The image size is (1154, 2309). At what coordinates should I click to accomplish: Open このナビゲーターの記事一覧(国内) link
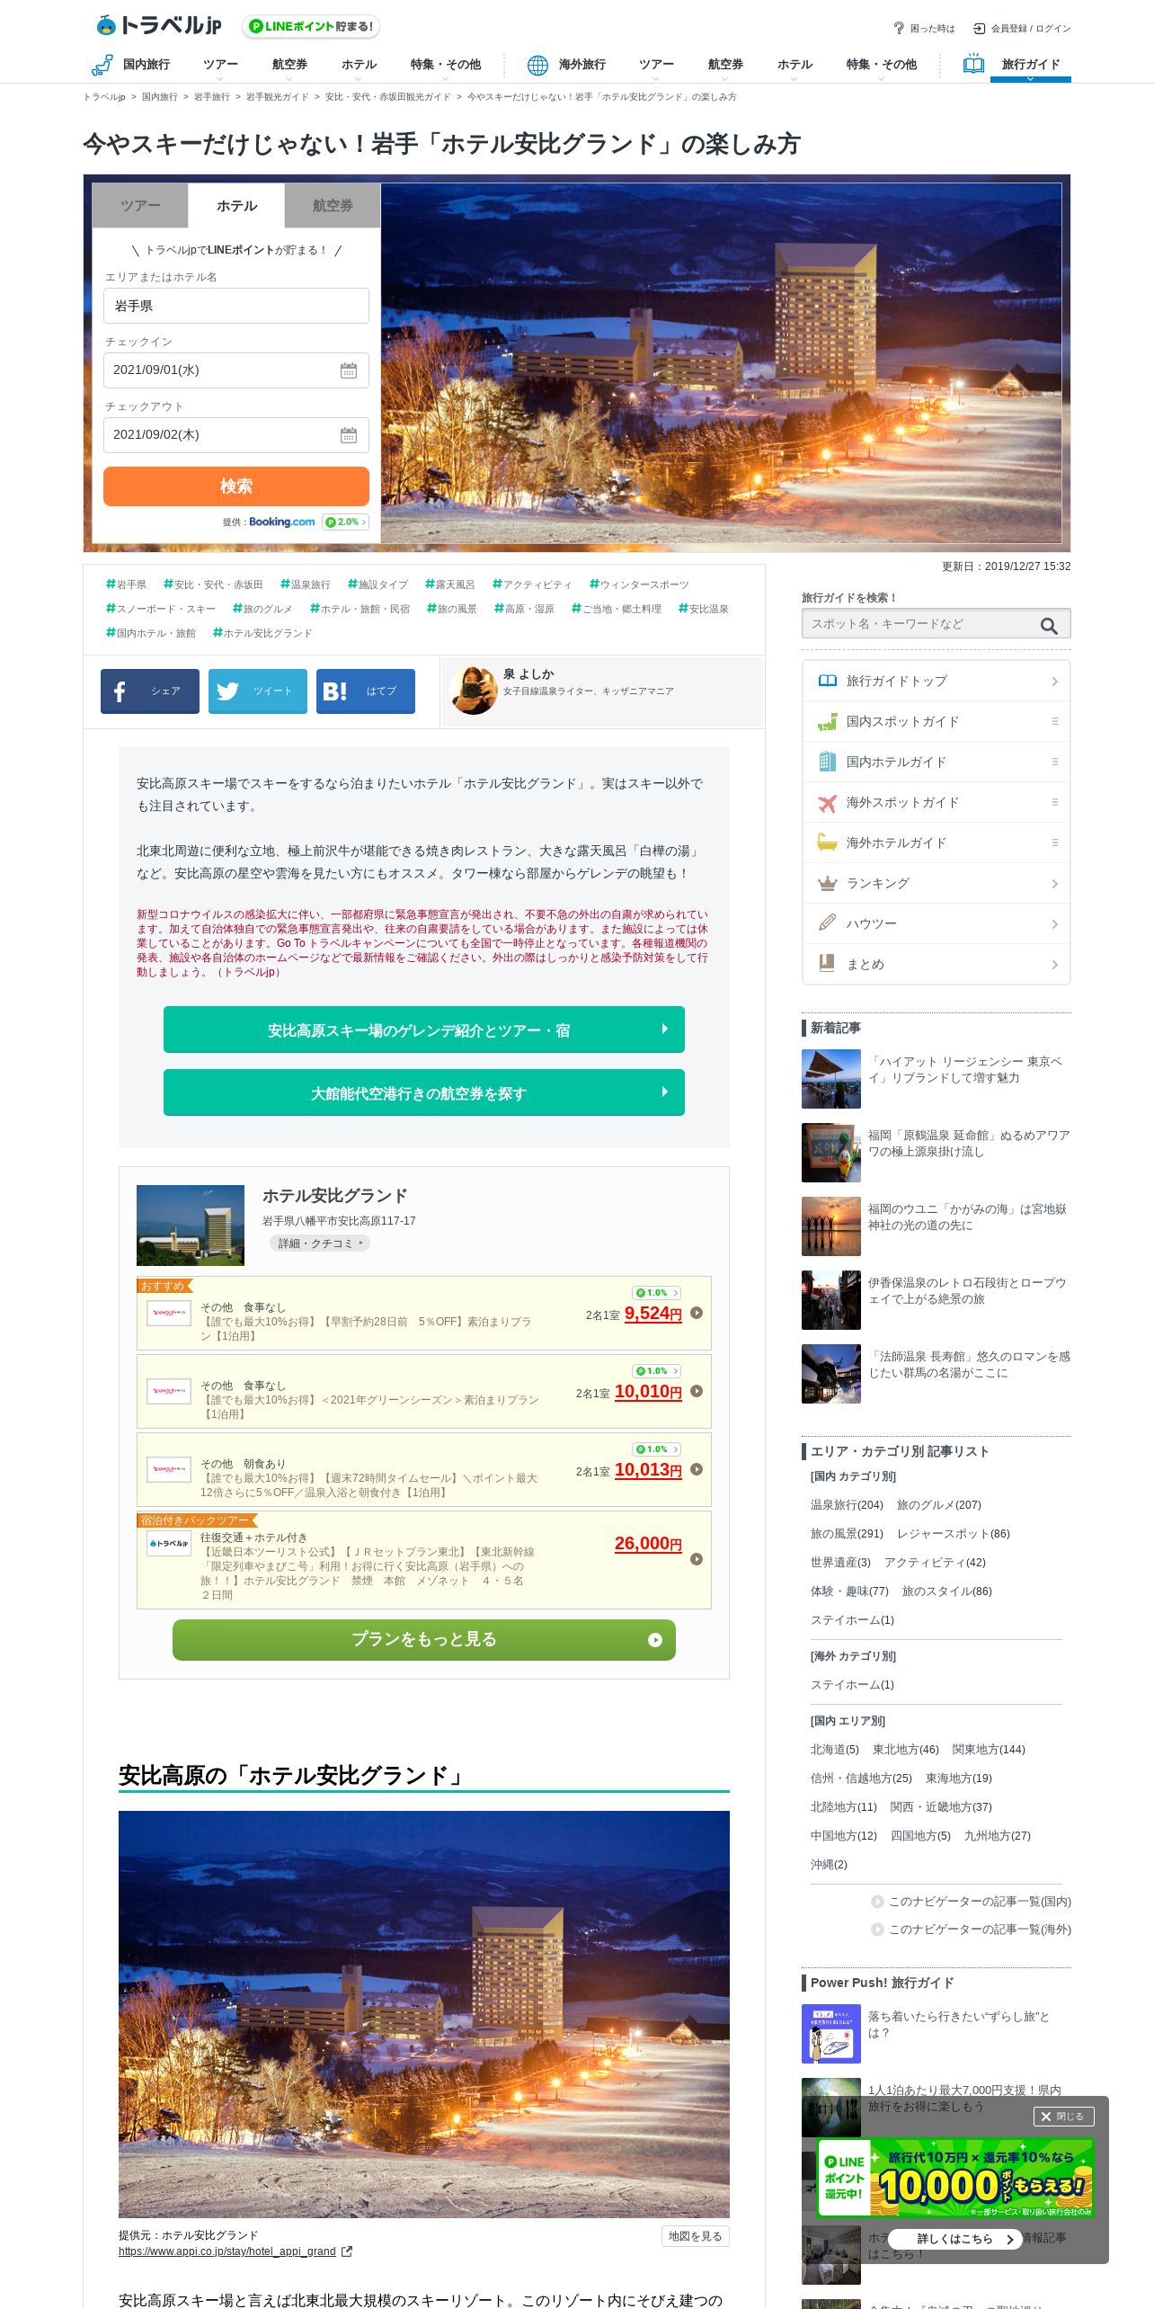click(980, 1902)
